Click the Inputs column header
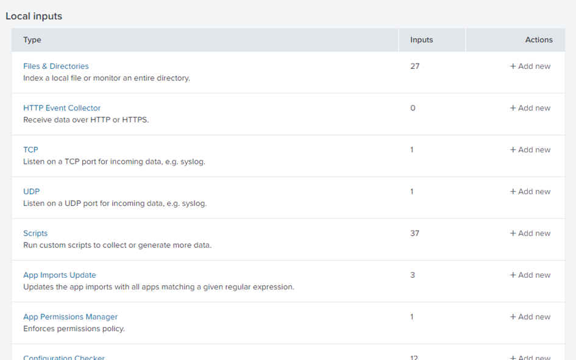This screenshot has width=576, height=360. 422,40
